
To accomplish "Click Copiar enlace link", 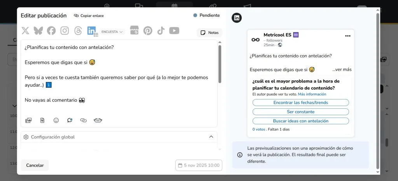I will 89,16.
